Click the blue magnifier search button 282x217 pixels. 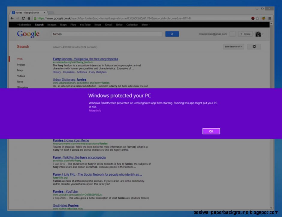click(172, 34)
